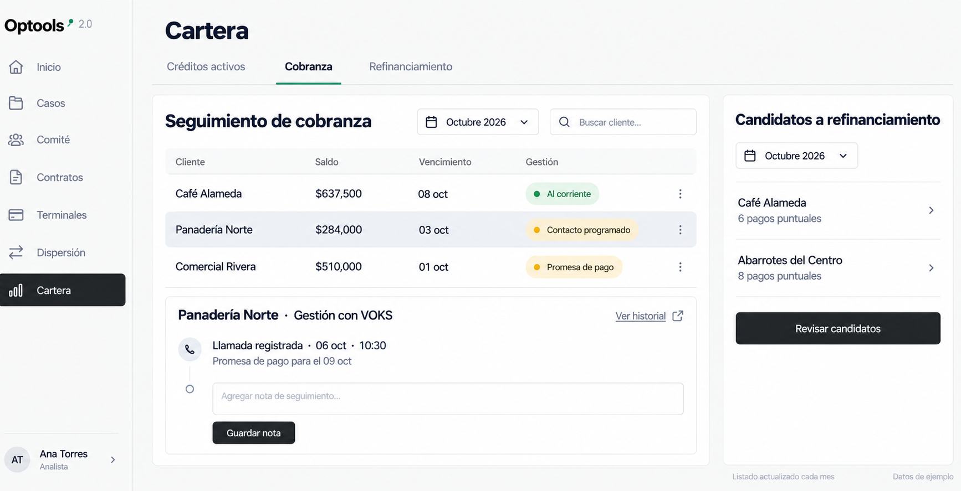Click the Agregar nota de seguimiento field
This screenshot has width=961, height=491.
(448, 399)
